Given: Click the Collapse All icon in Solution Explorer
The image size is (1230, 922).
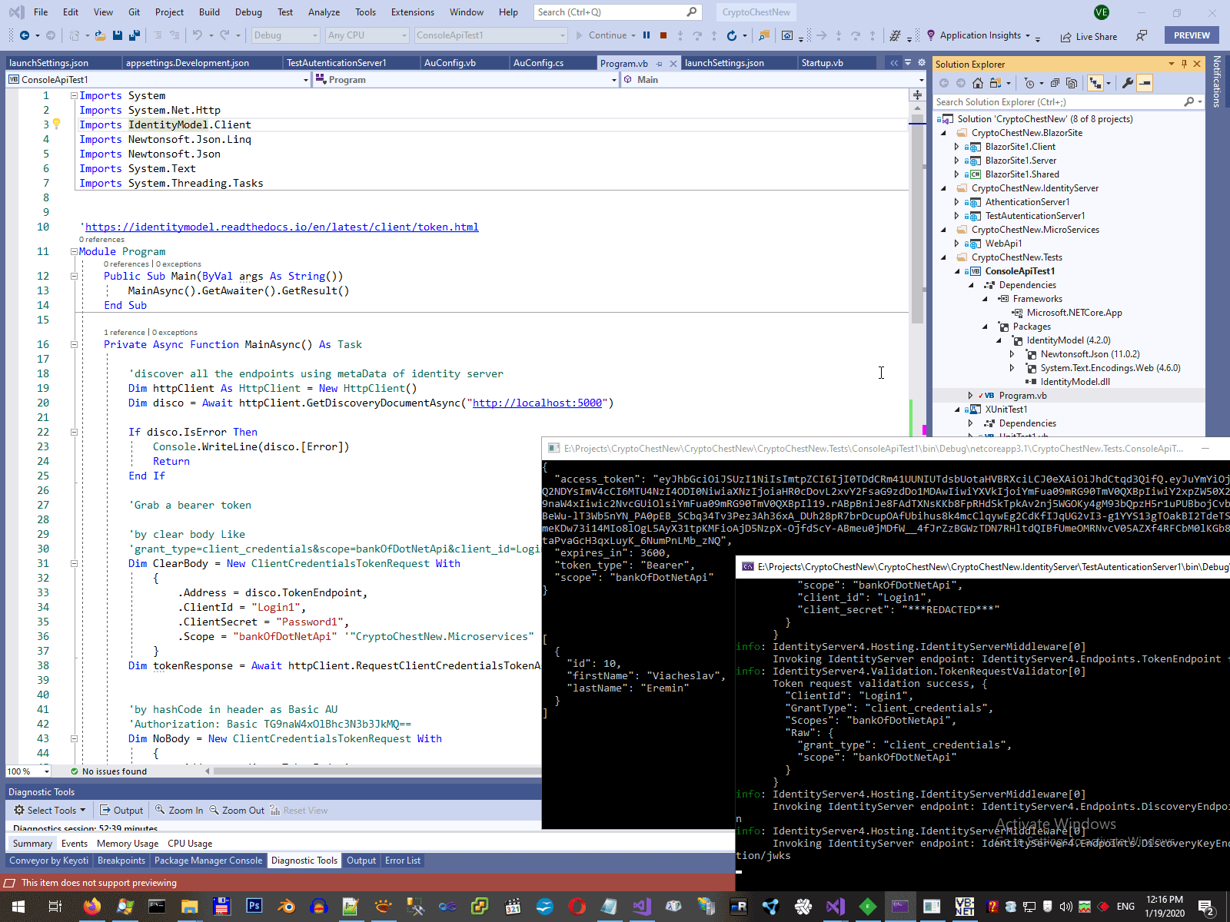Looking at the screenshot, I should click(1055, 83).
